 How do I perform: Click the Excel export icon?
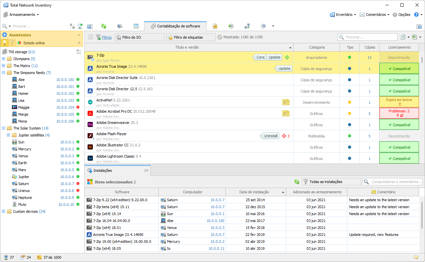coord(414,37)
